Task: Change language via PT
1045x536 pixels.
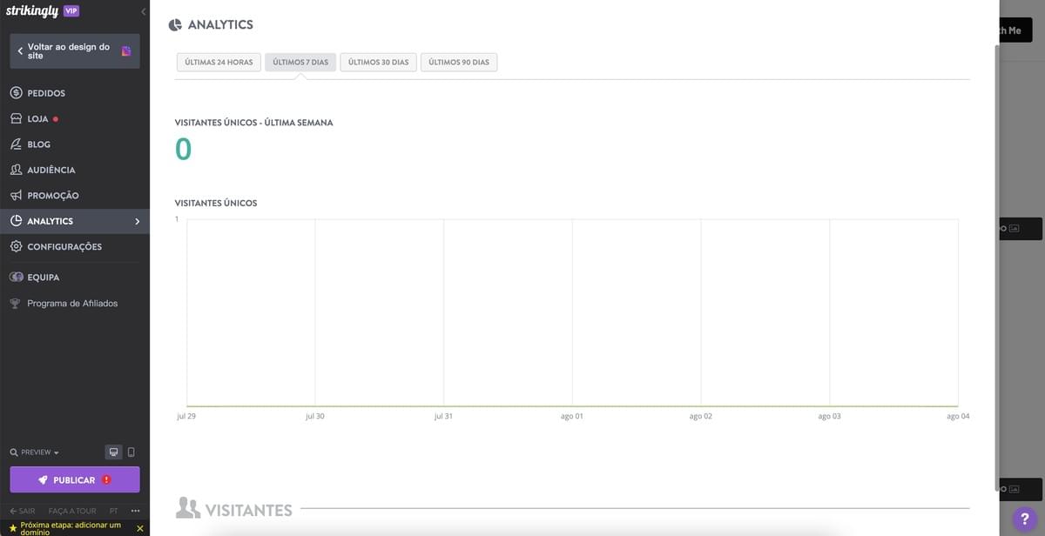Action: pyautogui.click(x=114, y=511)
